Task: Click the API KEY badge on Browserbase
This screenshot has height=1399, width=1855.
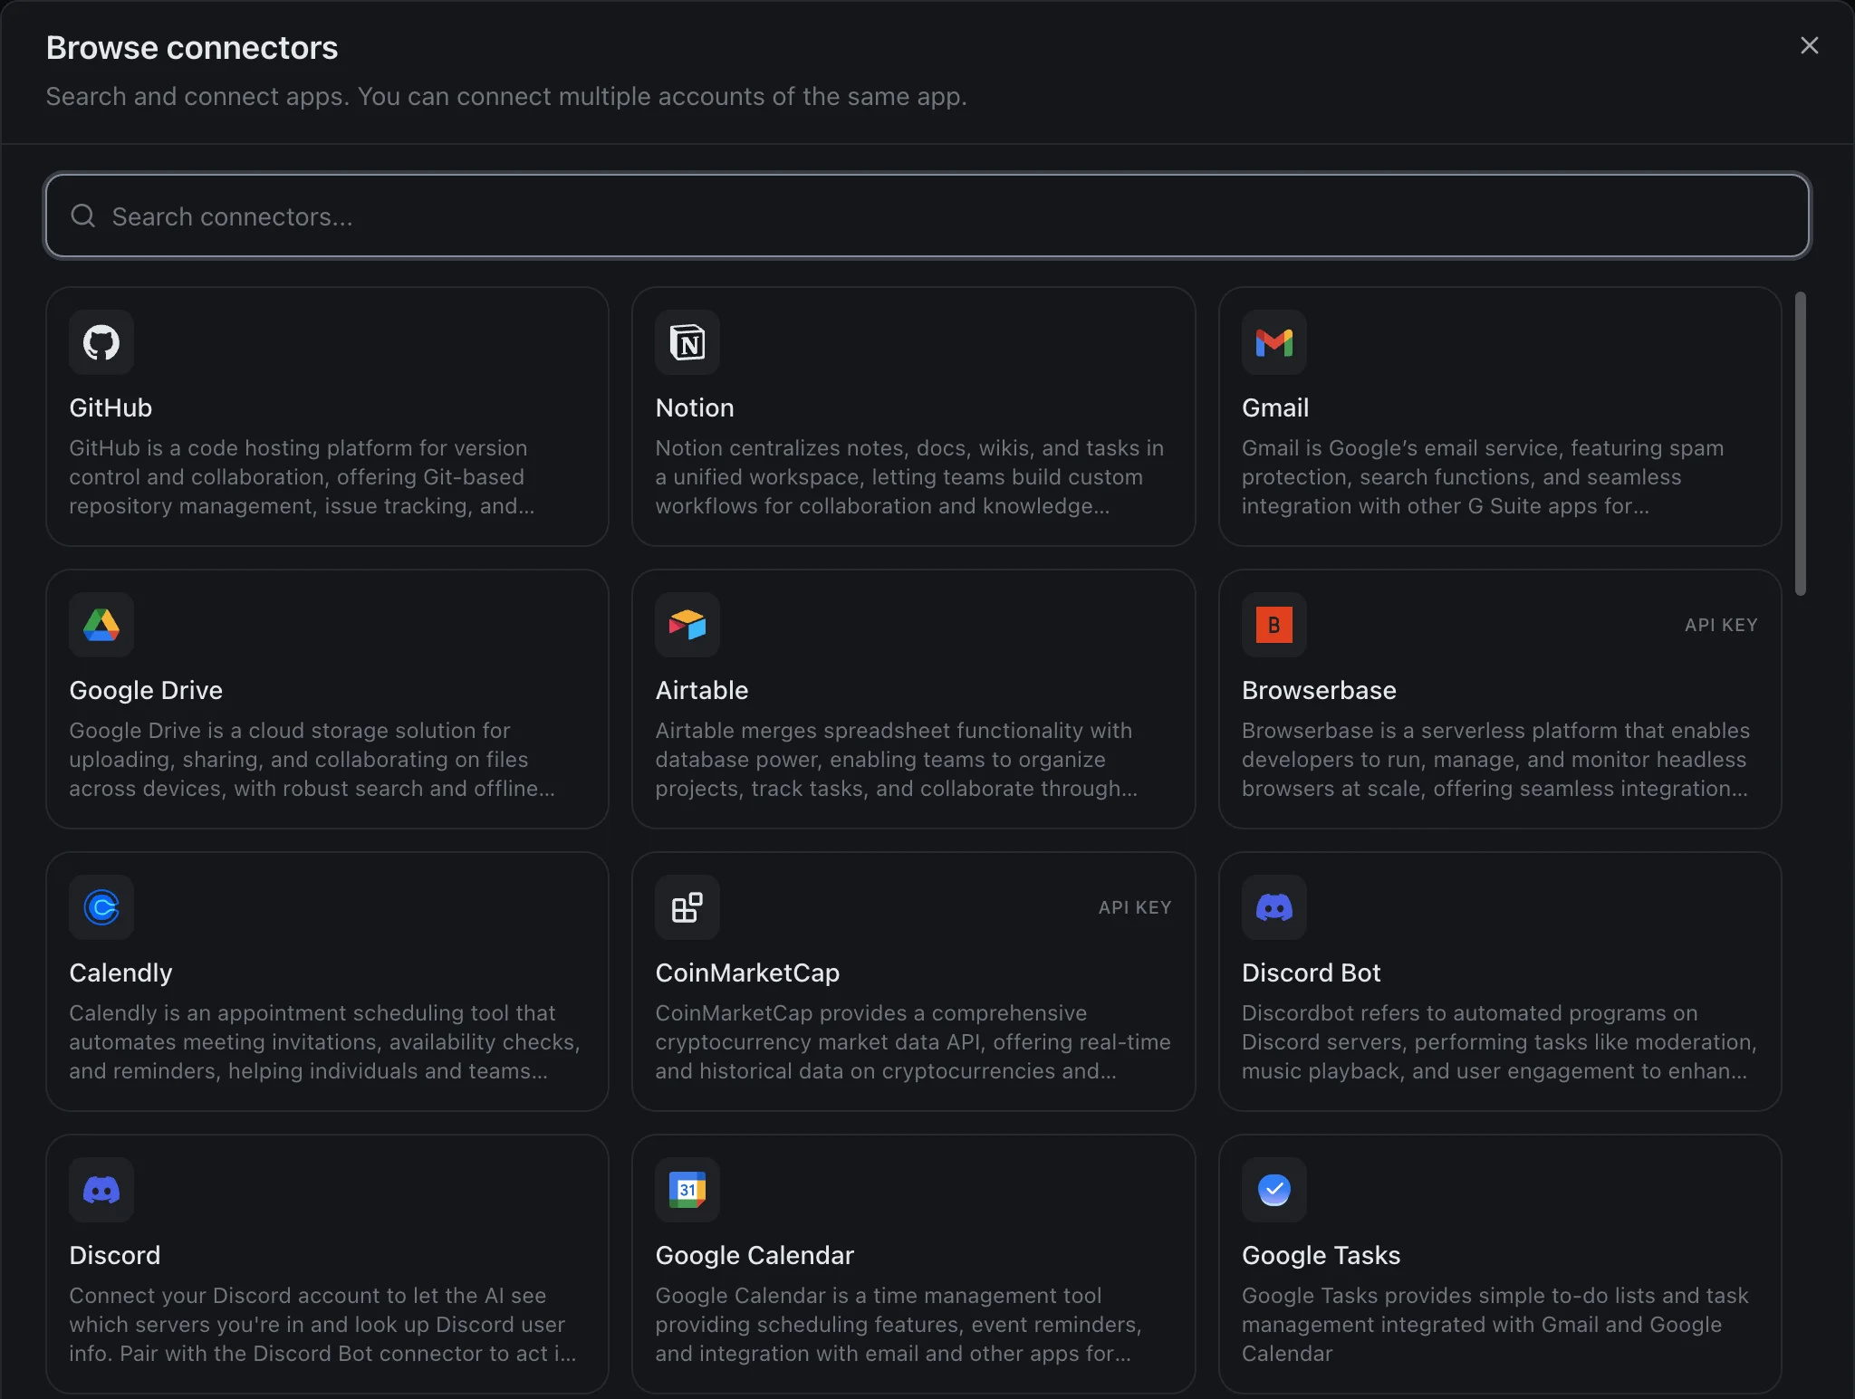Action: click(1721, 625)
